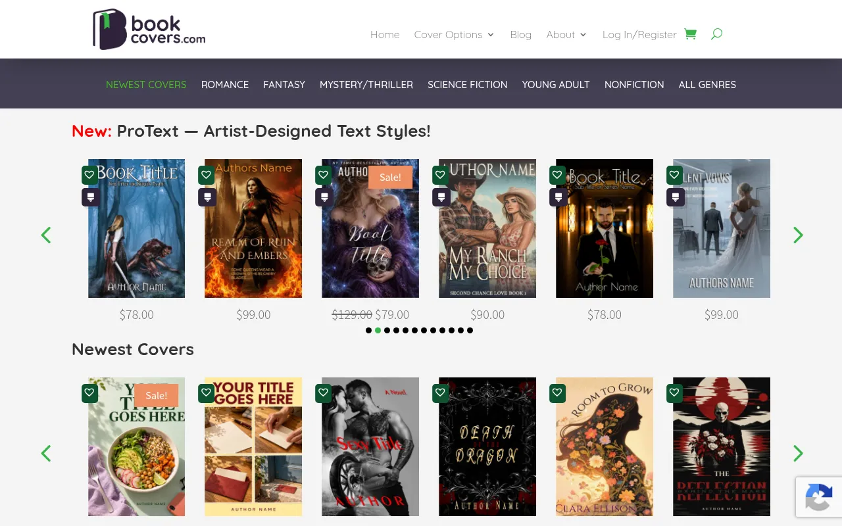Viewport: 842px width, 526px height.
Task: Jump to first carousel pagination dot
Action: point(368,331)
